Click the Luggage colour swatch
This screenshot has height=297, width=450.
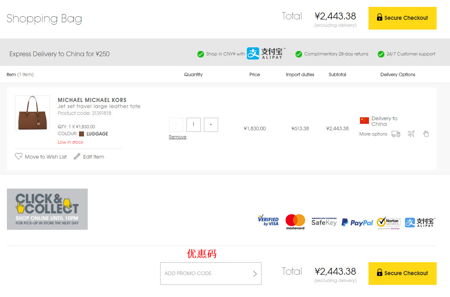coord(81,134)
